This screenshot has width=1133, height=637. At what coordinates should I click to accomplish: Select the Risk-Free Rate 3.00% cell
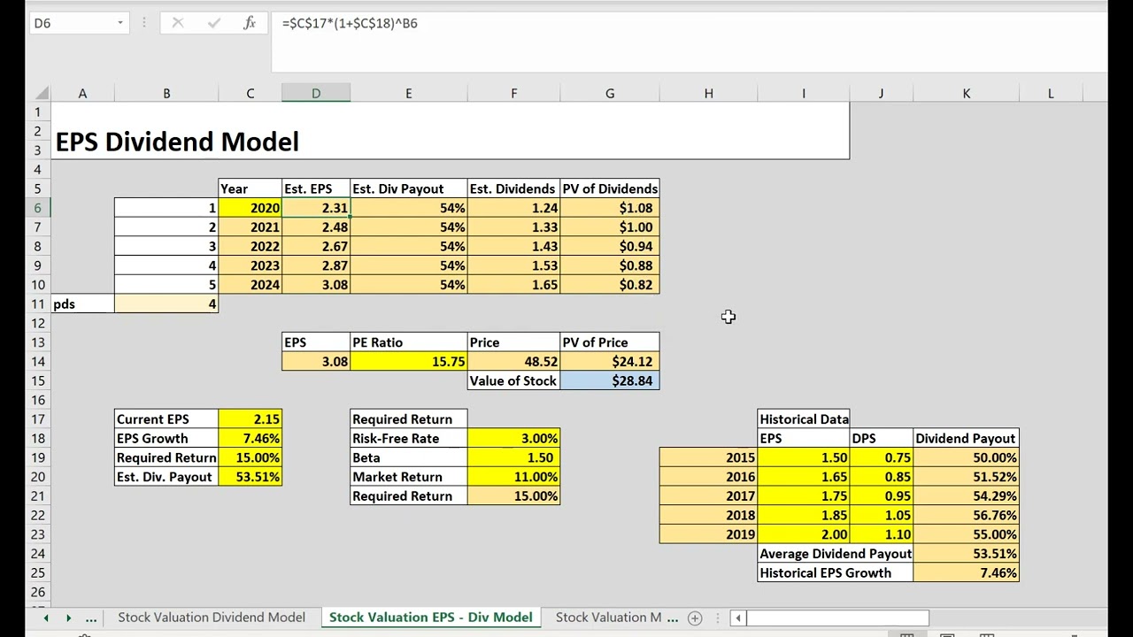[513, 439]
